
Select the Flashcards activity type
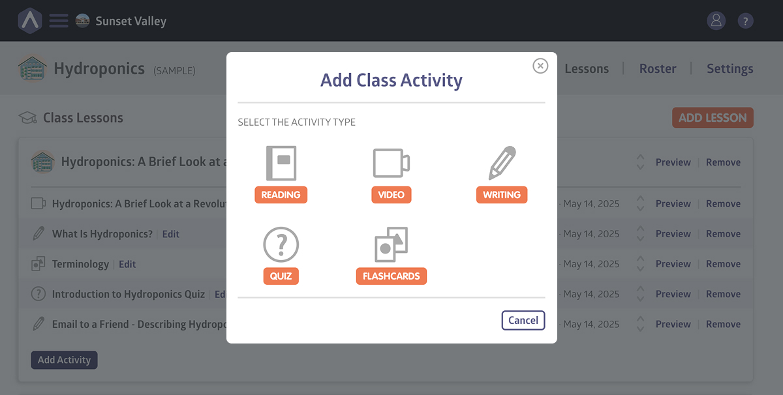point(391,254)
